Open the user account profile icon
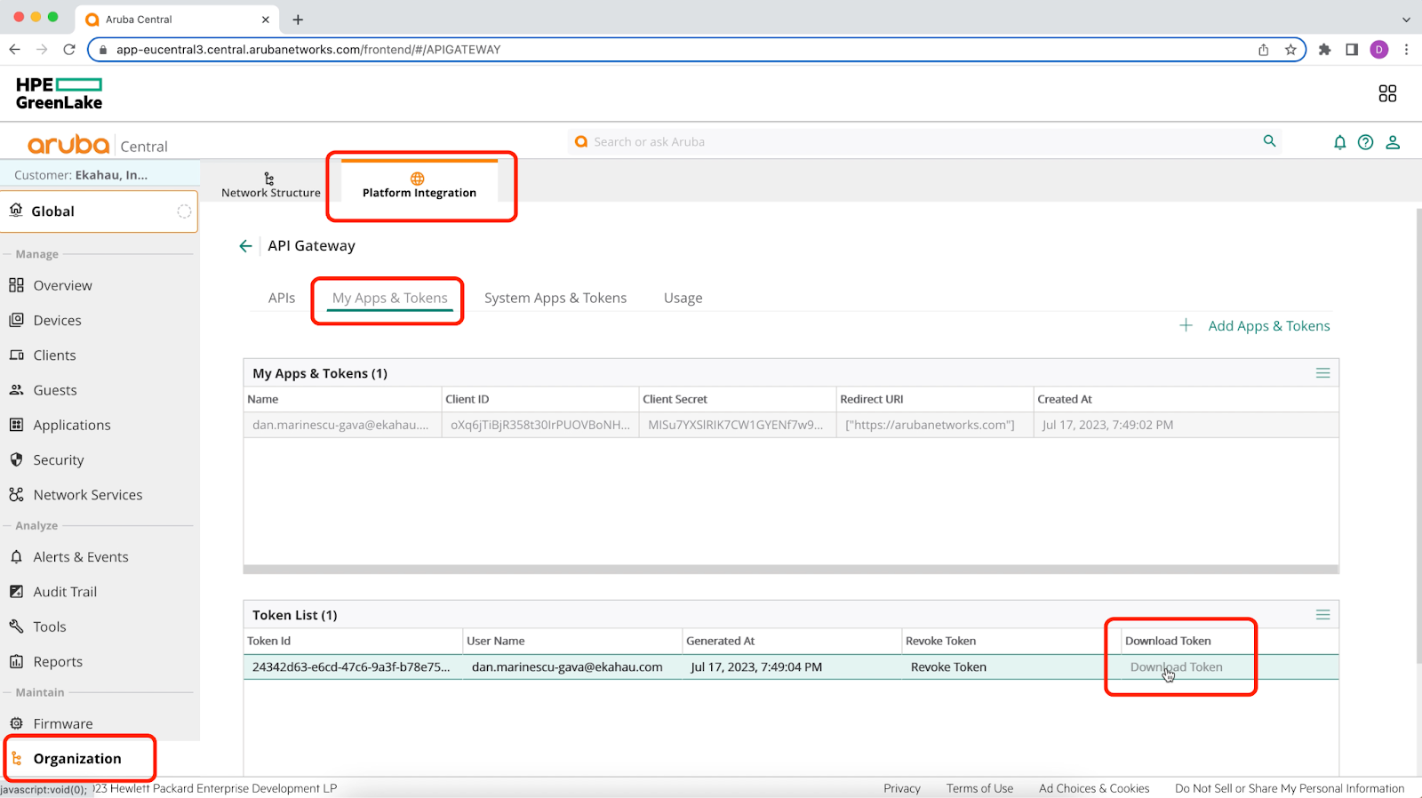This screenshot has width=1422, height=798. [x=1393, y=142]
